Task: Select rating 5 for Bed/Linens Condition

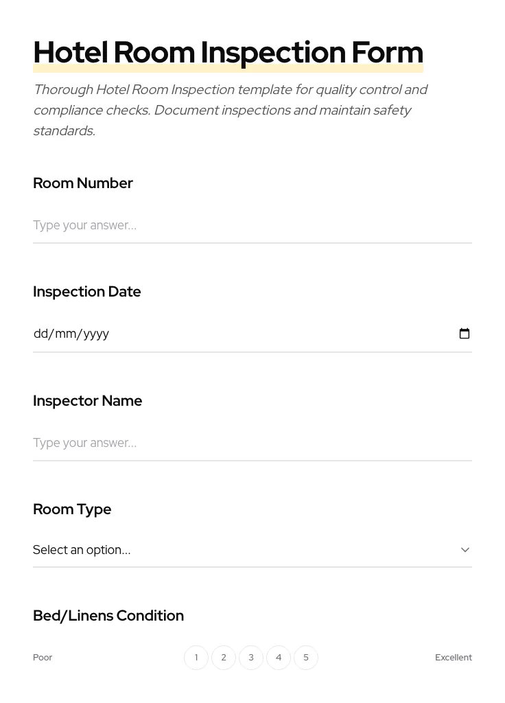Action: tap(306, 657)
